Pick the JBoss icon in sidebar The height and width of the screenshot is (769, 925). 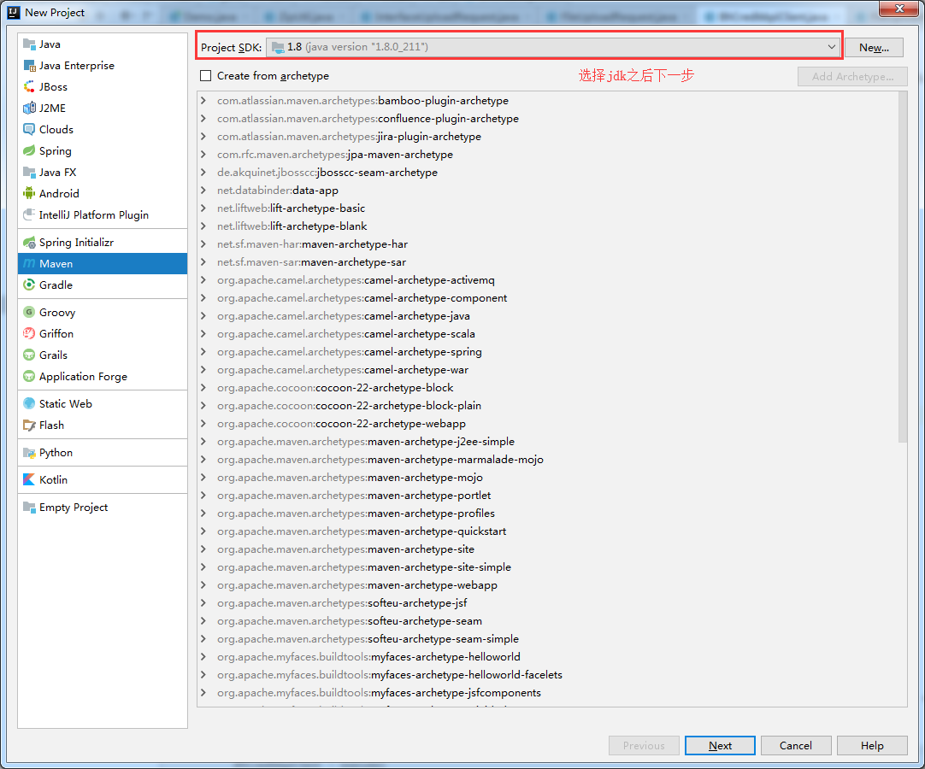point(29,86)
